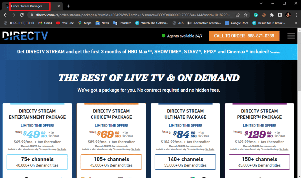The width and height of the screenshot is (301, 178).
Task: Click the share page icon in address bar
Action: click(x=237, y=15)
